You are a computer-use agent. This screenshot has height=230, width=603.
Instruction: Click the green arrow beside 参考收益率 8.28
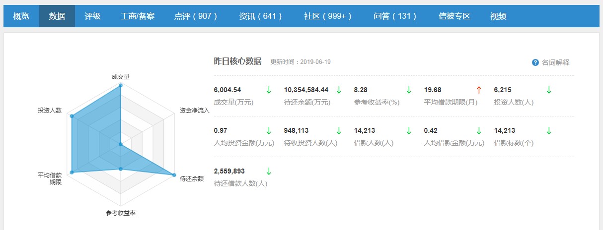point(409,90)
